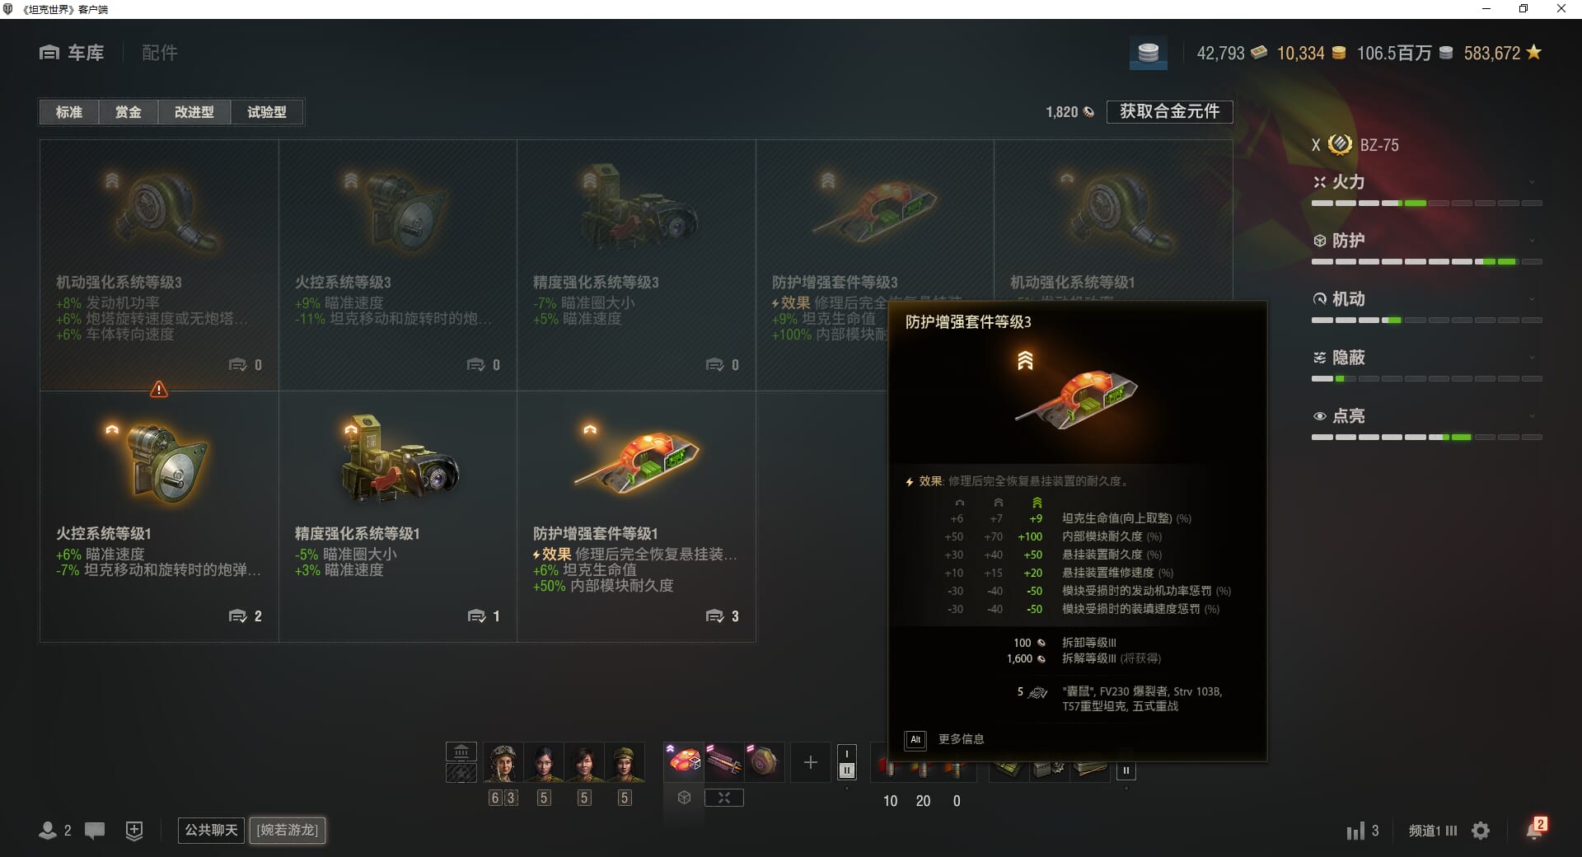Open the empty add-equipment plus slot
This screenshot has height=857, width=1582.
tap(810, 762)
